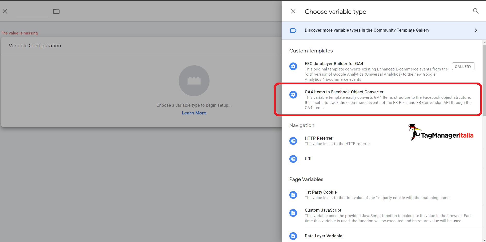486x242 pixels.
Task: Click the GA4 Items Converter gear icon
Action: 293,95
